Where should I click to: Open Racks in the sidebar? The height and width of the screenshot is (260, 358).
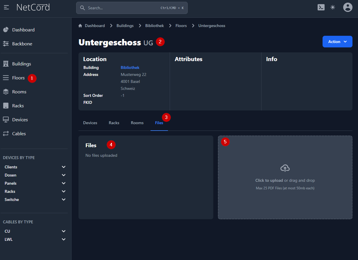[x=18, y=106]
